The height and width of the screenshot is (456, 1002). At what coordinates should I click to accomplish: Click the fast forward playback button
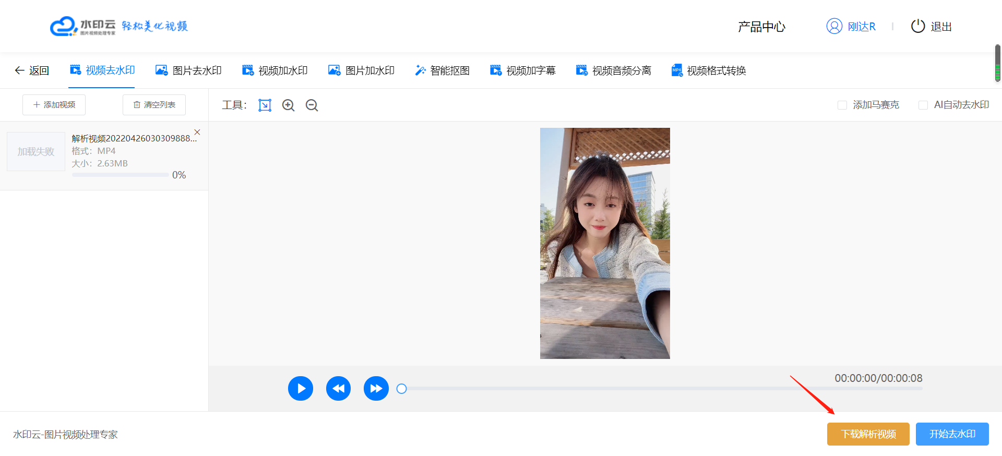[x=376, y=389]
